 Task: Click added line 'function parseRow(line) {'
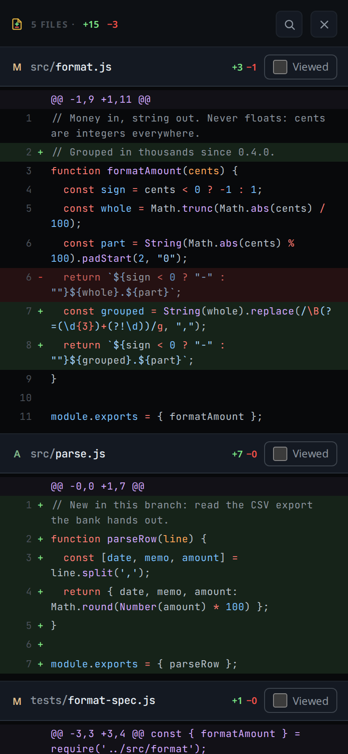[174, 539]
